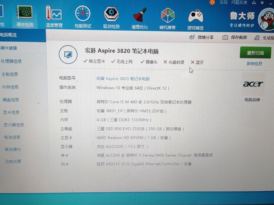The image size is (274, 205).
Task: Click the 宏碁 Aspire 3820 笔记本电脑 model link
Action: 123,78
